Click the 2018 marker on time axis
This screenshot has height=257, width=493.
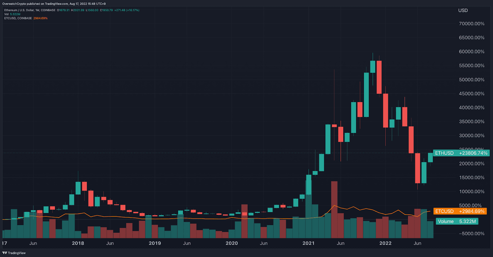pyautogui.click(x=78, y=243)
